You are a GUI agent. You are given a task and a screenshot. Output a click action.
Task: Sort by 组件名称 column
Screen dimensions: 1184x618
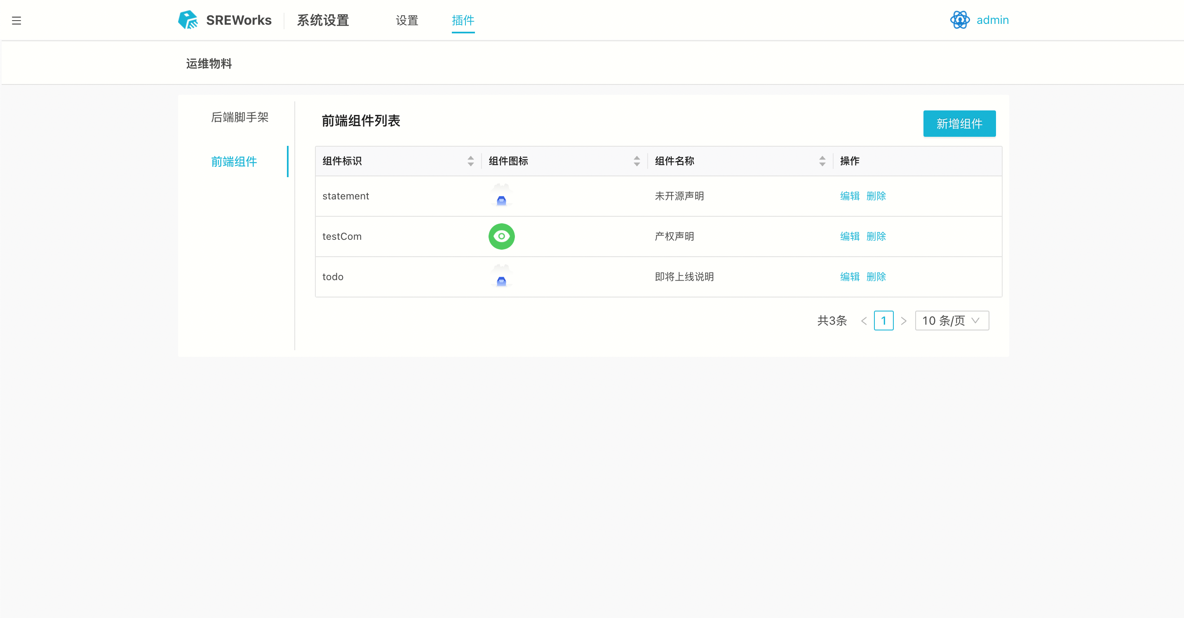tap(822, 161)
